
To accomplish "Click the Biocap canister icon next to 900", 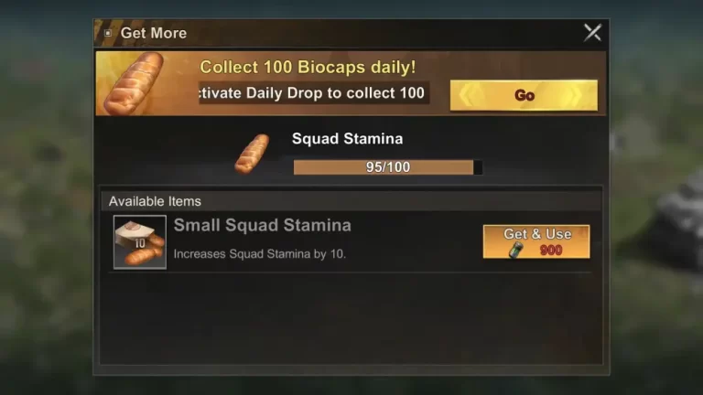I will tap(516, 250).
